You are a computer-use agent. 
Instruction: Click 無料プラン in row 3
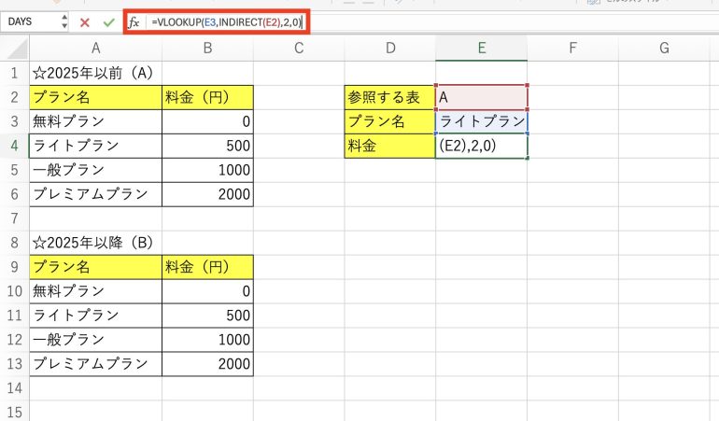tap(95, 121)
